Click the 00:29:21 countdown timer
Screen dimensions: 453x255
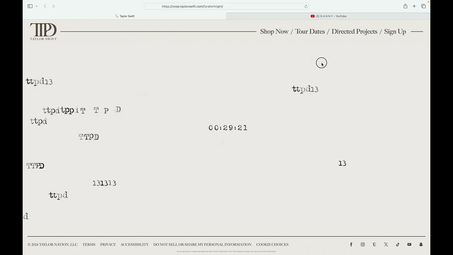coord(228,128)
